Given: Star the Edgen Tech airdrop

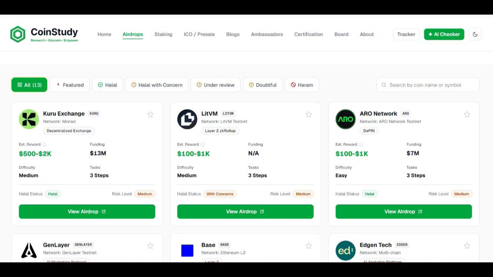Looking at the screenshot, I should pyautogui.click(x=467, y=246).
